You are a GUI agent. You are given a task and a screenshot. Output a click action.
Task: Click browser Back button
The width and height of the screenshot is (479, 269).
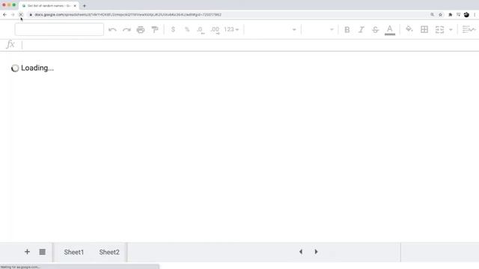point(5,15)
